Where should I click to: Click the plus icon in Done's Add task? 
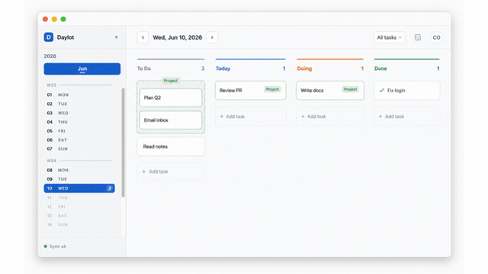coord(380,116)
